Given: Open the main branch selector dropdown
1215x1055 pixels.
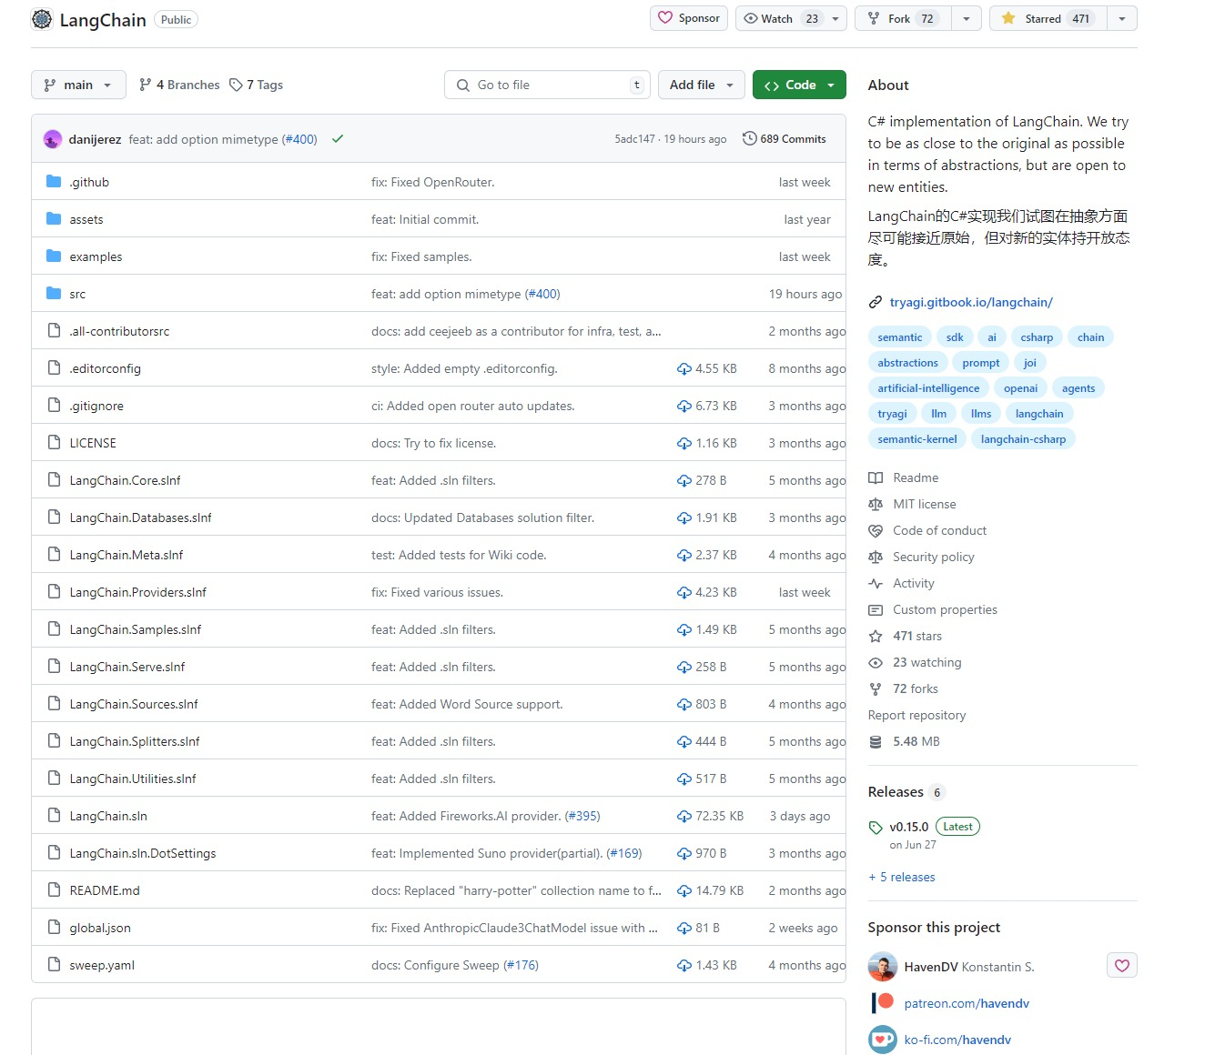Looking at the screenshot, I should point(78,85).
